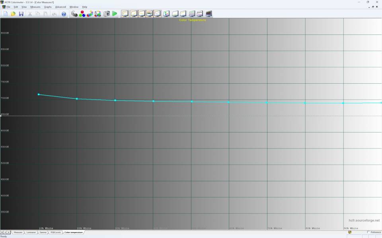Toggle the first highlighted monitor graph icon
382x238 pixels.
pyautogui.click(x=125, y=13)
